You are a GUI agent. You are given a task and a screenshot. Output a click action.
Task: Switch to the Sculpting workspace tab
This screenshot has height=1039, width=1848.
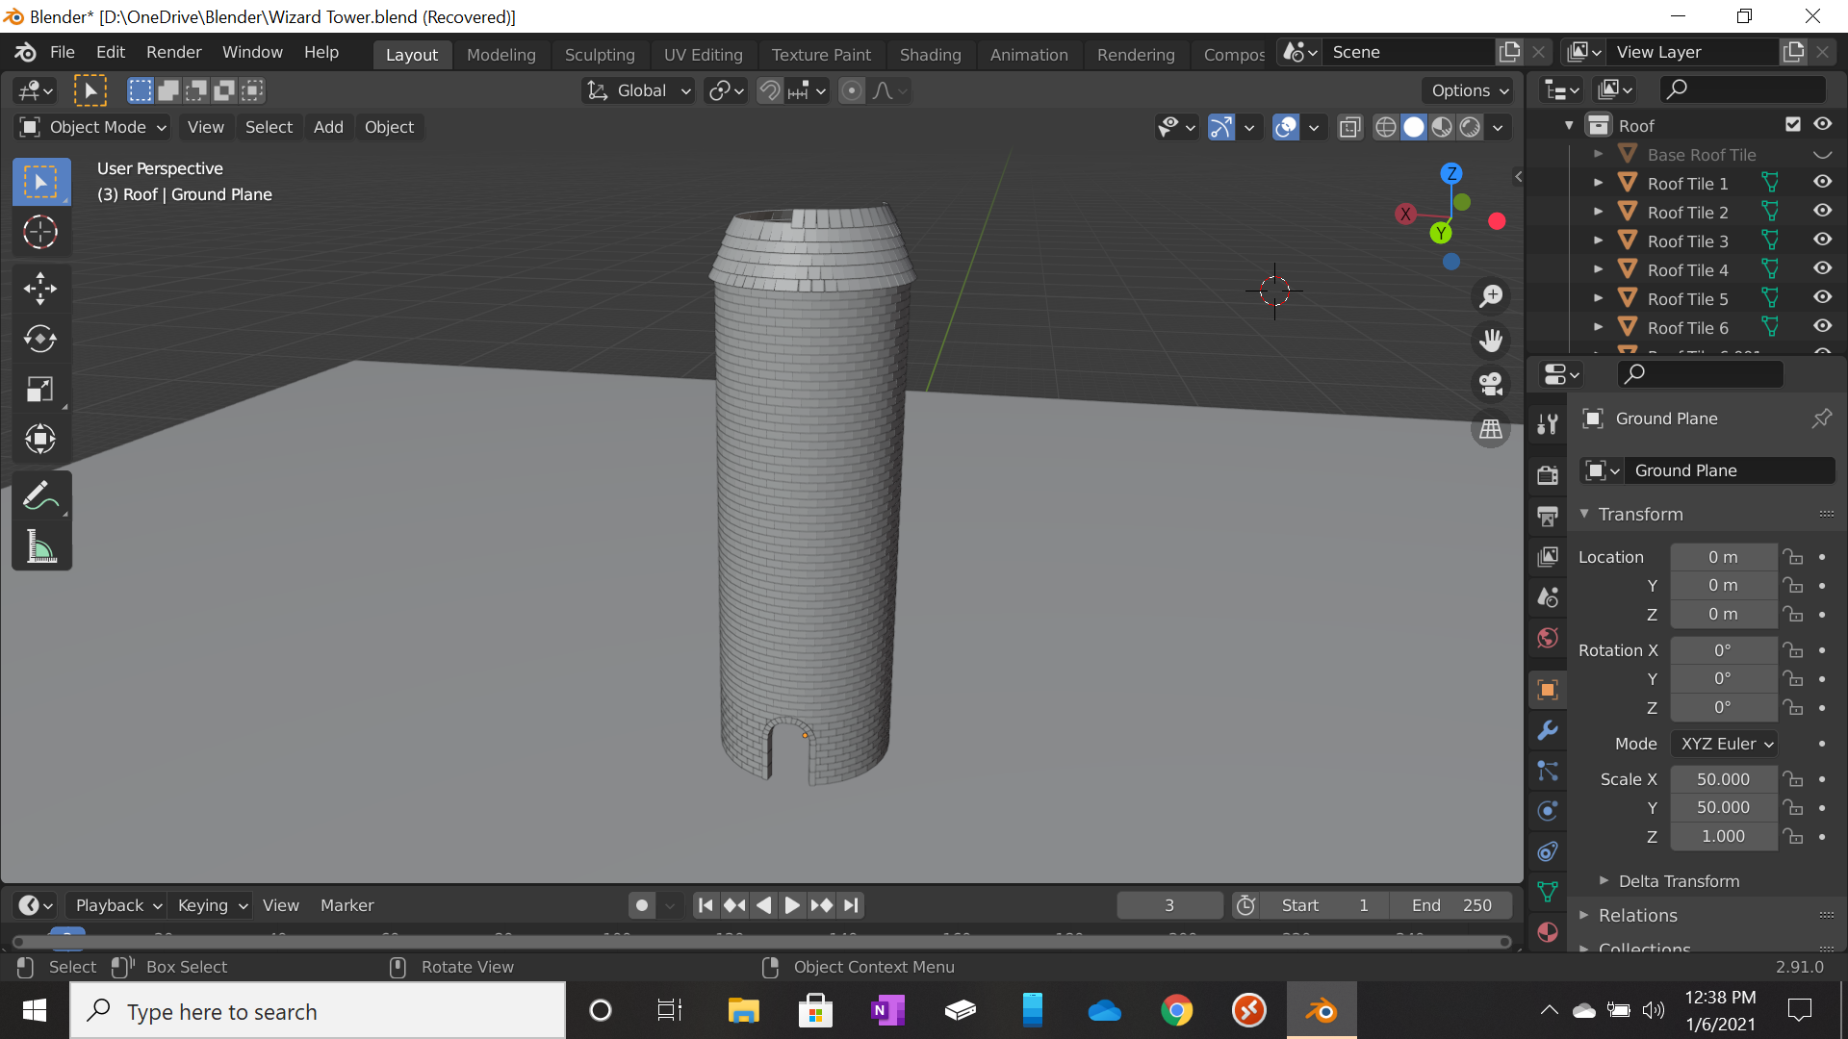click(x=599, y=55)
